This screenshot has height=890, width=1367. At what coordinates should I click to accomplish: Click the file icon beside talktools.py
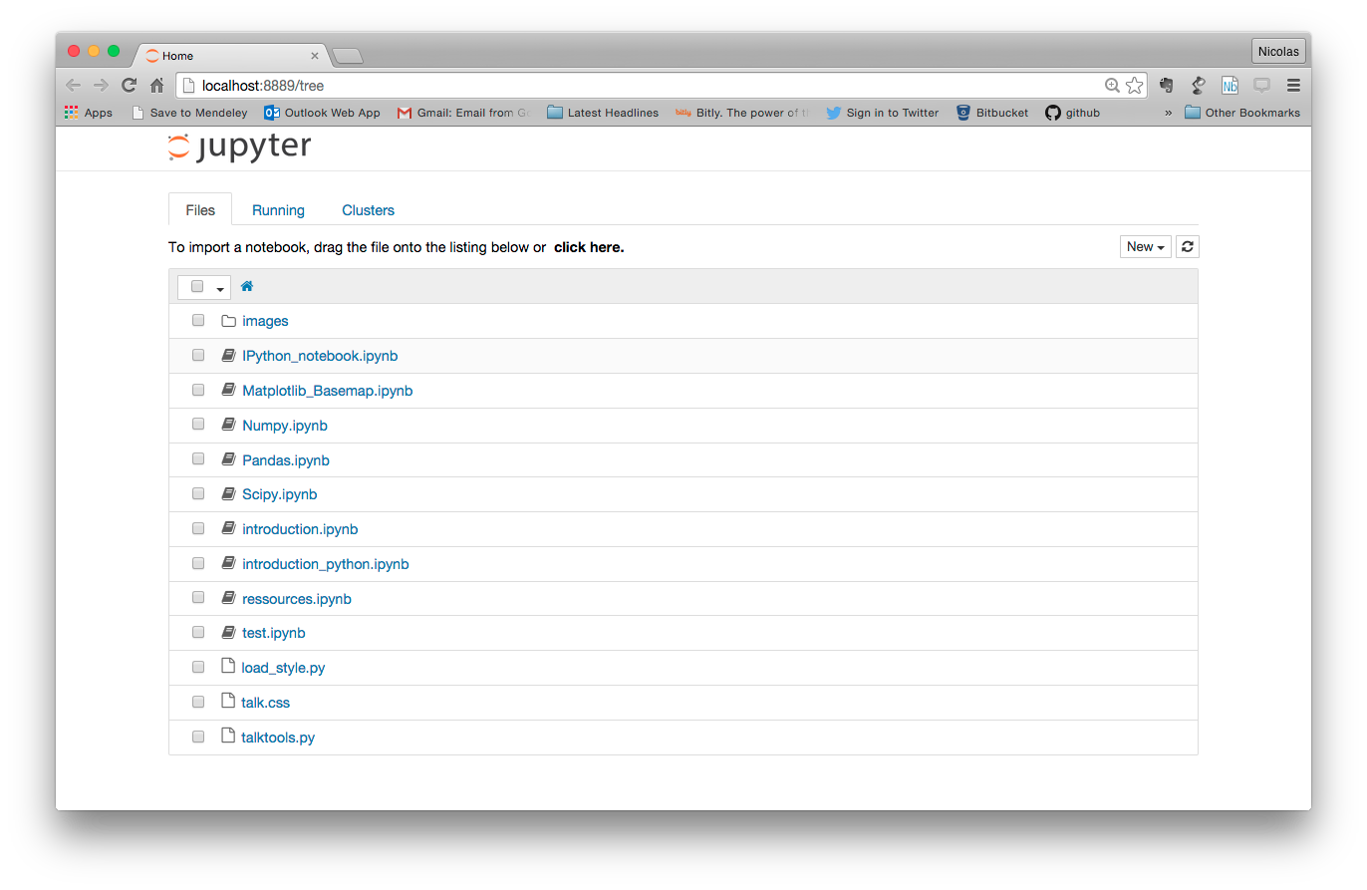227,737
